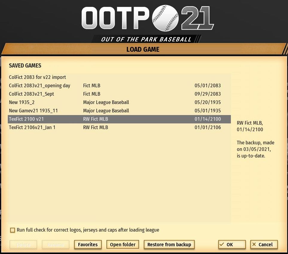Select the ColFict 2083 for v22 import save
Screen dimensions: 288x254
pos(37,77)
